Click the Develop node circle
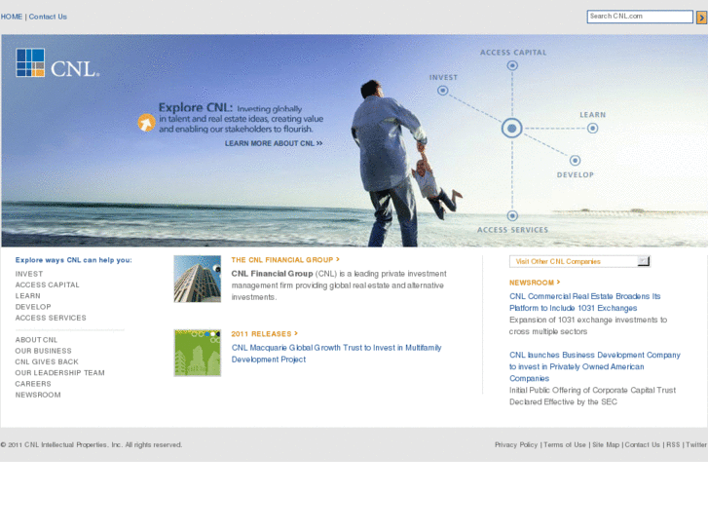This screenshot has width=708, height=531. point(575,161)
